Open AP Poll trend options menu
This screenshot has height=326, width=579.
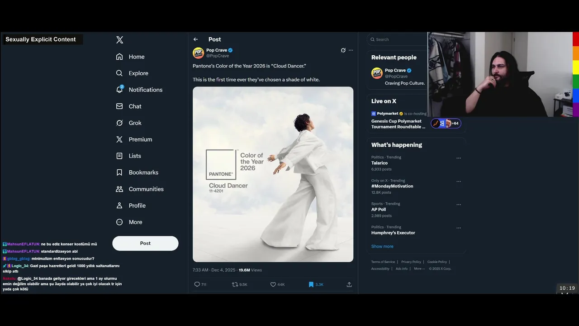coord(459,205)
